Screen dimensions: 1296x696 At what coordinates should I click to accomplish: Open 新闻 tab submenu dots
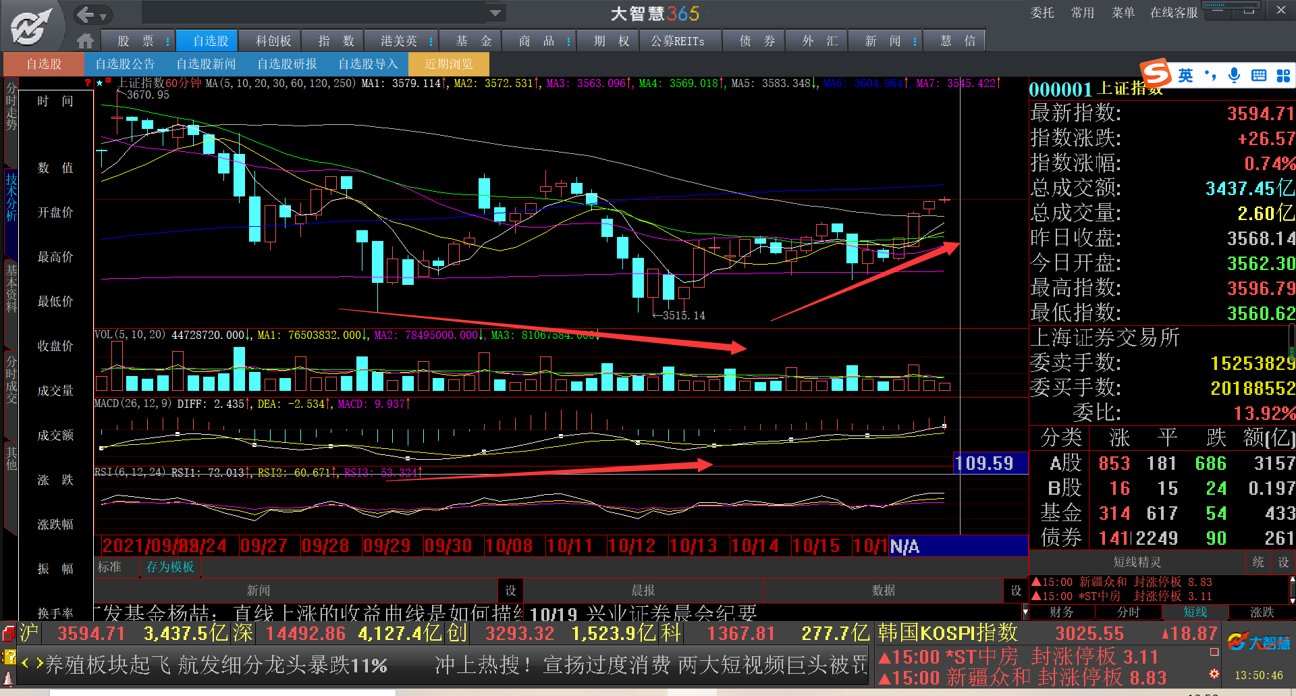pyautogui.click(x=915, y=41)
